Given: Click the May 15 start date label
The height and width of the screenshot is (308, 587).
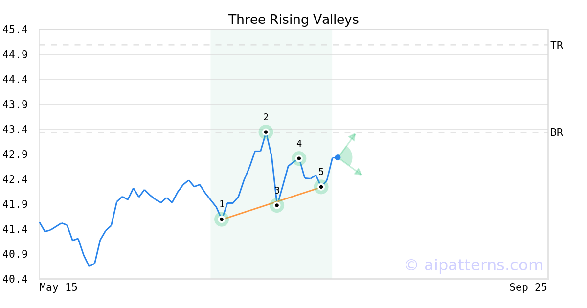Looking at the screenshot, I should coord(58,287).
